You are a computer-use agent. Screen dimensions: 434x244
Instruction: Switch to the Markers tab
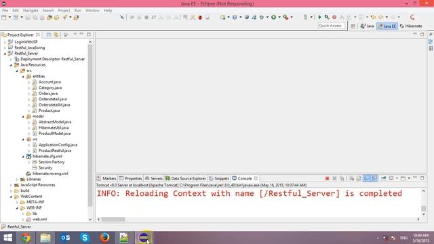[106, 178]
